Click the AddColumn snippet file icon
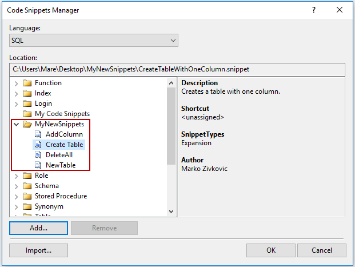Screen dimensions: 355x267 pyautogui.click(x=38, y=134)
